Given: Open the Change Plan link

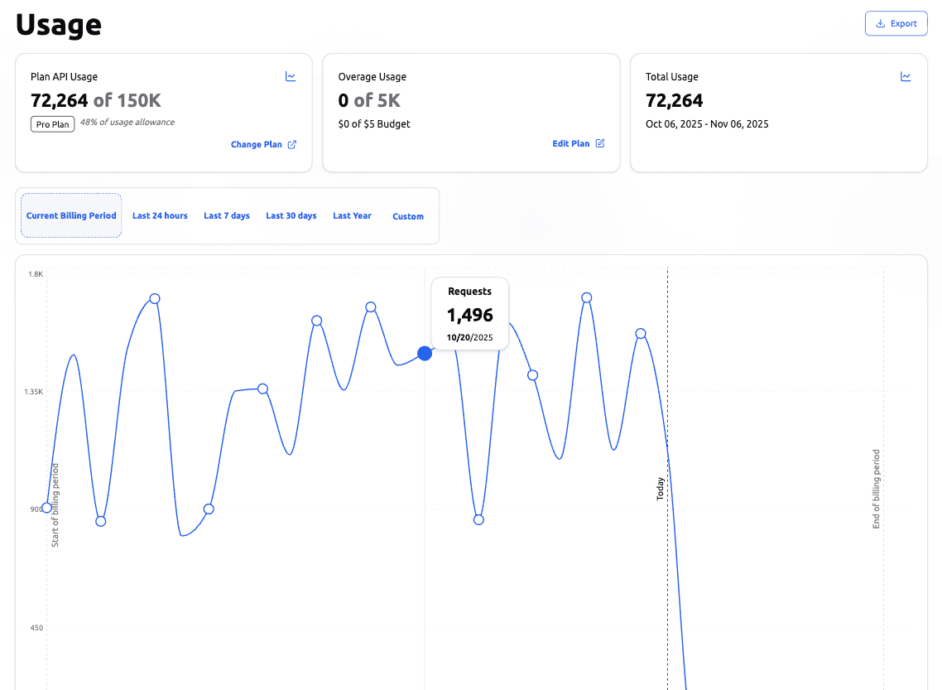Looking at the screenshot, I should click(257, 143).
